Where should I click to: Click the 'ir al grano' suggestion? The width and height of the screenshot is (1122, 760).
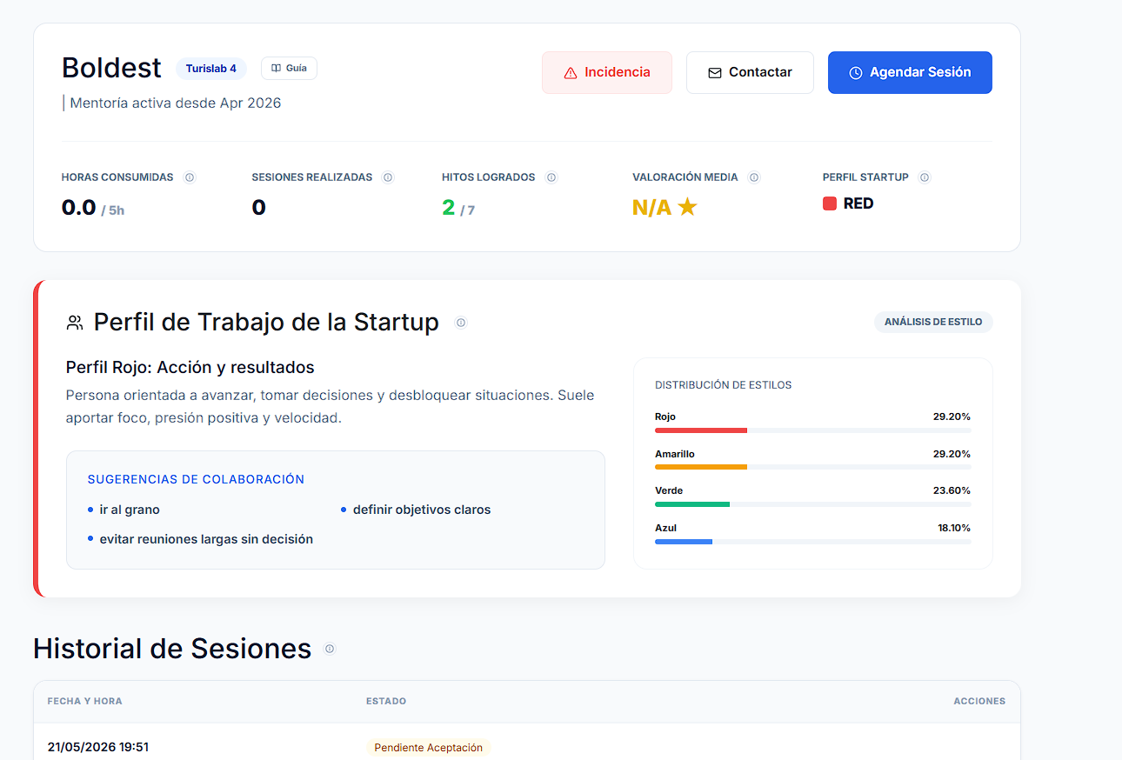tap(130, 510)
